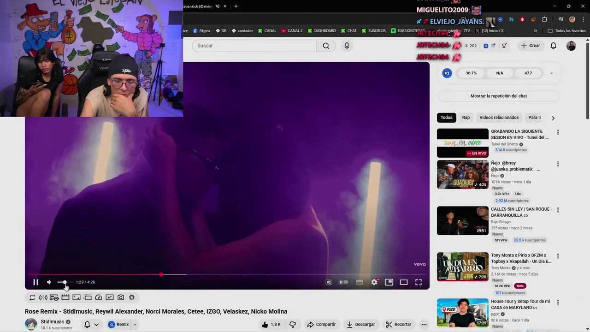This screenshot has width=590, height=332.
Task: Open the Tunel del Ghetto live thumbnail
Action: [x=463, y=143]
